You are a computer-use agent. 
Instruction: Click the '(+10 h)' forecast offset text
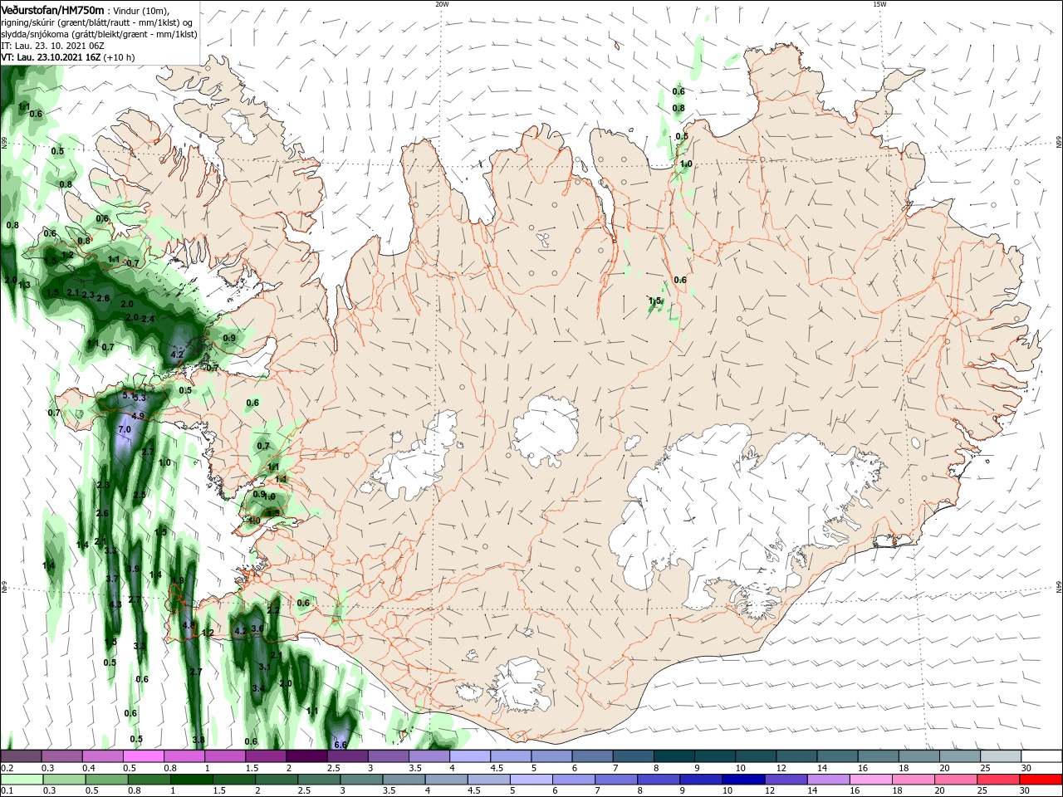tap(120, 58)
